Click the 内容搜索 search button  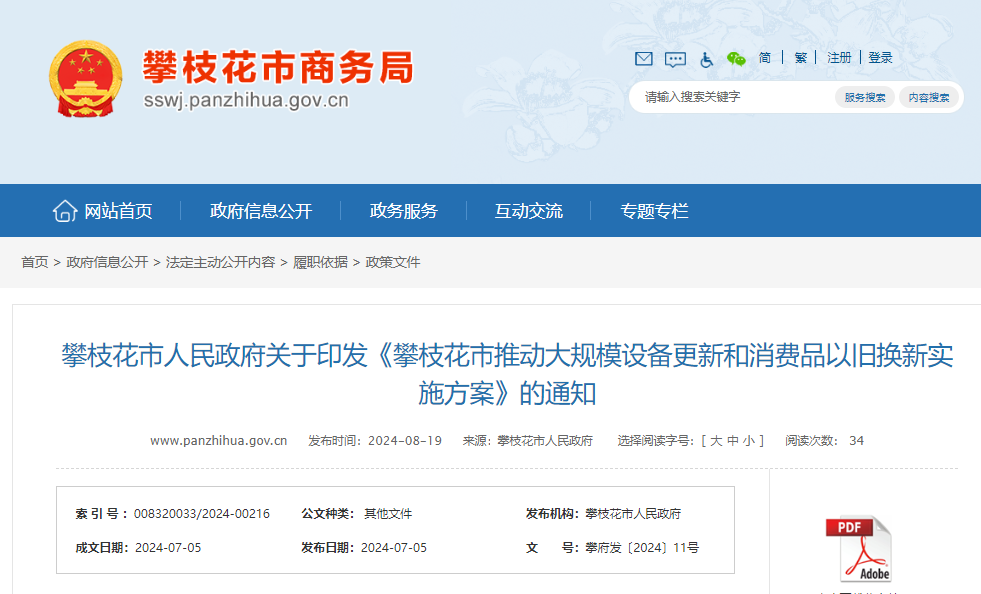[x=929, y=97]
